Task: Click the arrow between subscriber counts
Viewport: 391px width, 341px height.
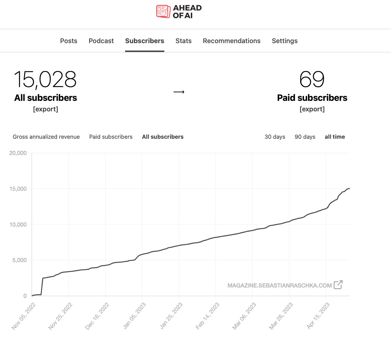Action: [x=179, y=92]
